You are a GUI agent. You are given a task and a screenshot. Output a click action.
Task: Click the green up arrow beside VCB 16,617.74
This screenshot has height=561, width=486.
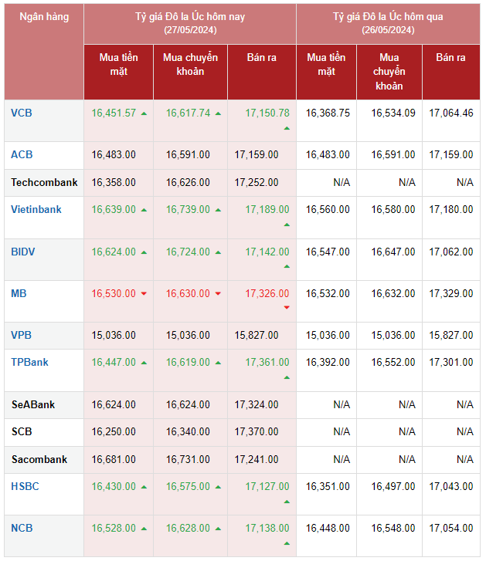click(218, 113)
